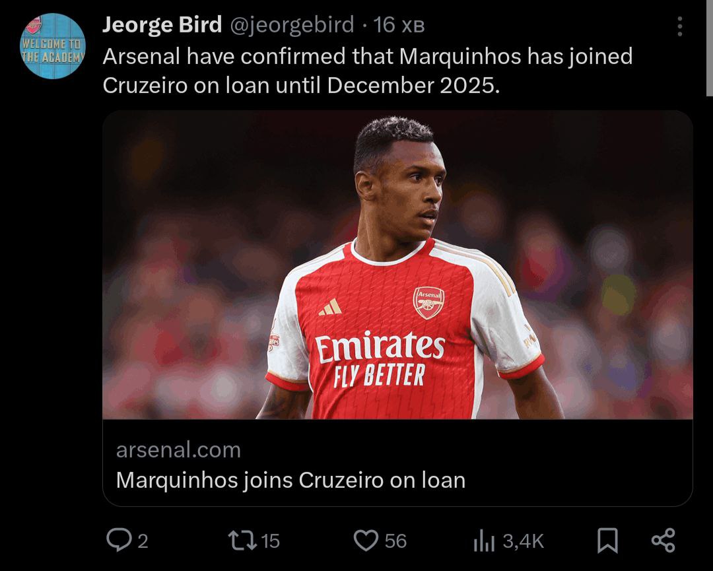The image size is (713, 571).
Task: Like the post with the heart icon
Action: (x=365, y=541)
